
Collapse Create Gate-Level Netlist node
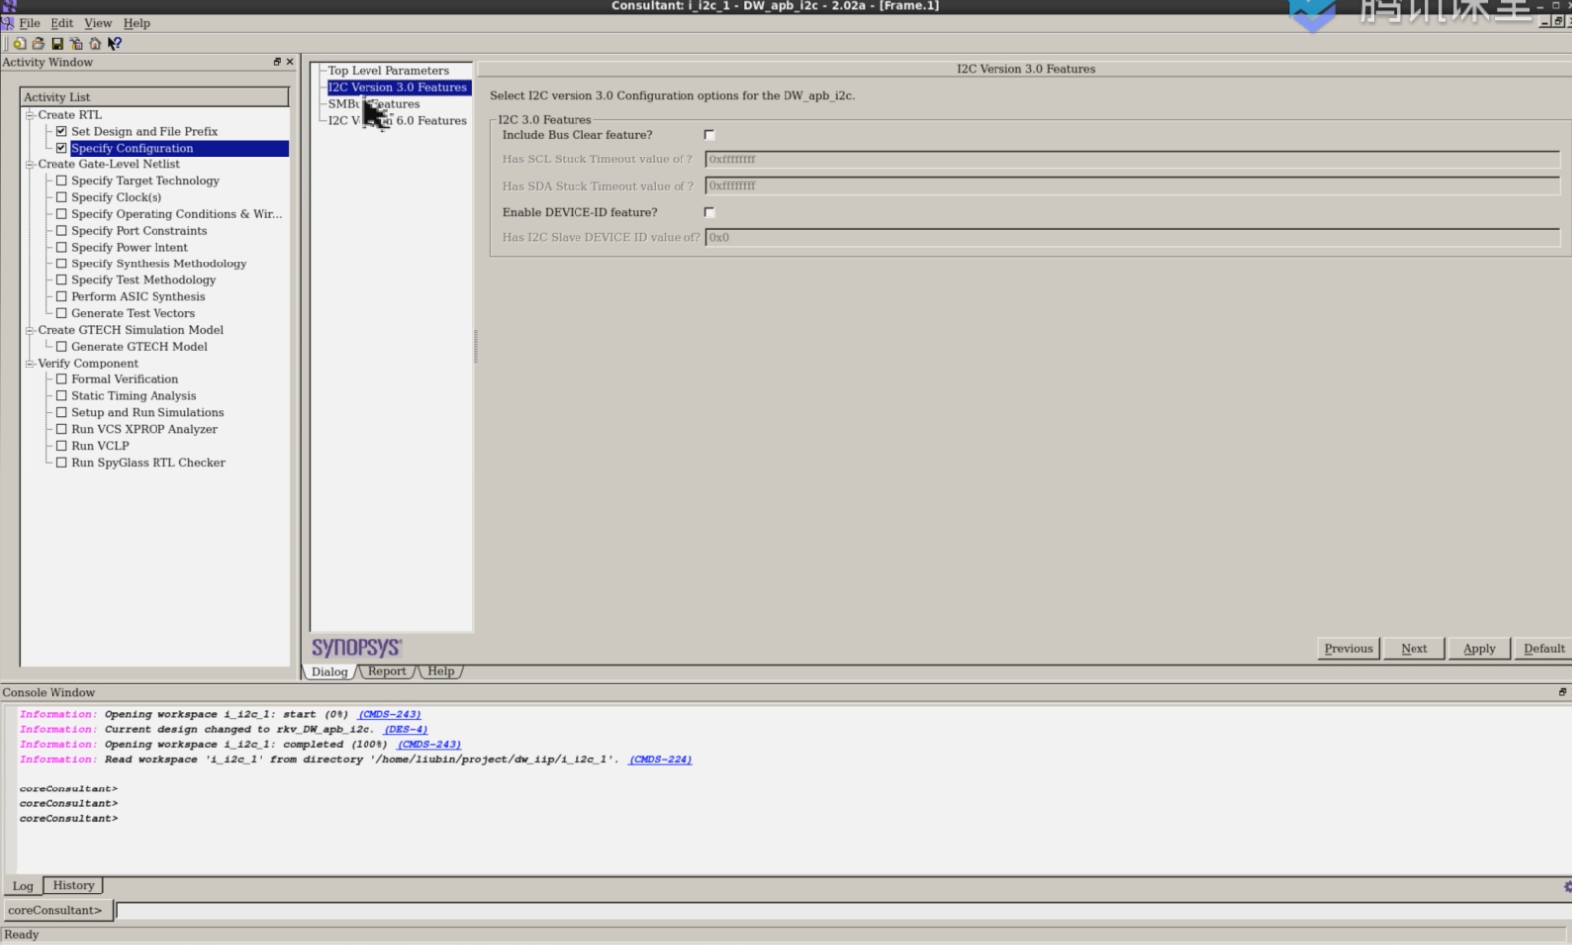click(x=30, y=164)
